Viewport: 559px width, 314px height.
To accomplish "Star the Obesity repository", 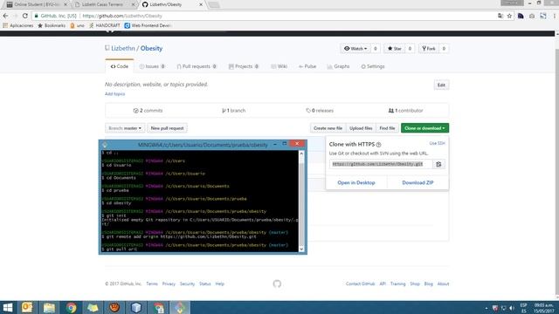I will [x=394, y=49].
